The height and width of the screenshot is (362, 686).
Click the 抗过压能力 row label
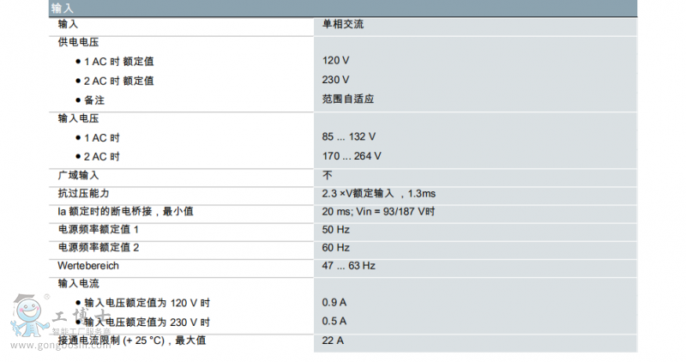pyautogui.click(x=83, y=194)
